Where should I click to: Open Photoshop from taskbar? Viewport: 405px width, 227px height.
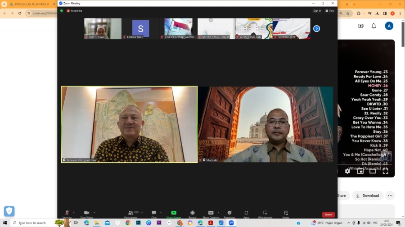[x=138, y=223]
